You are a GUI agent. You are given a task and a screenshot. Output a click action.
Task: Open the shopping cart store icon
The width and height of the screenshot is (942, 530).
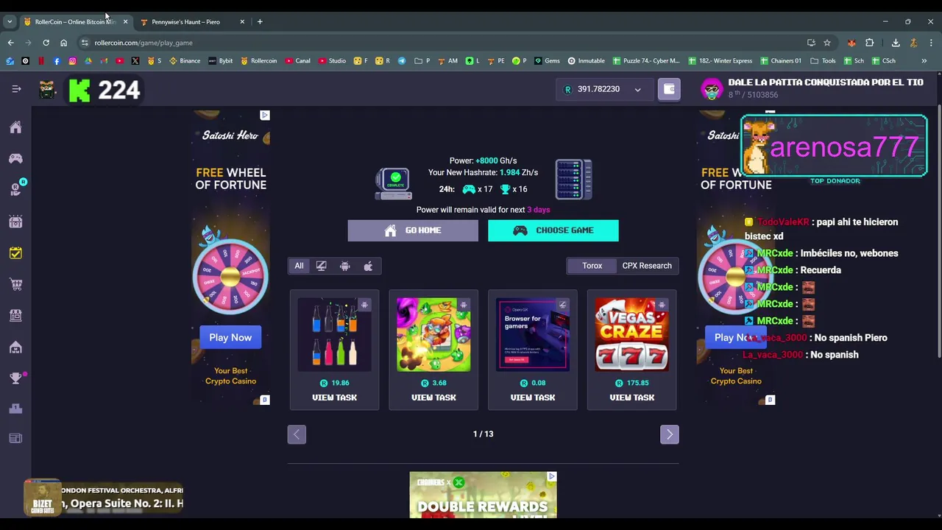[x=15, y=284]
